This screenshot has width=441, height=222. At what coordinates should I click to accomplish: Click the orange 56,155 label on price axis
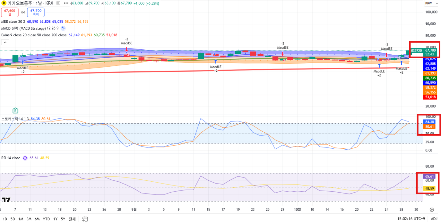(x=430, y=92)
